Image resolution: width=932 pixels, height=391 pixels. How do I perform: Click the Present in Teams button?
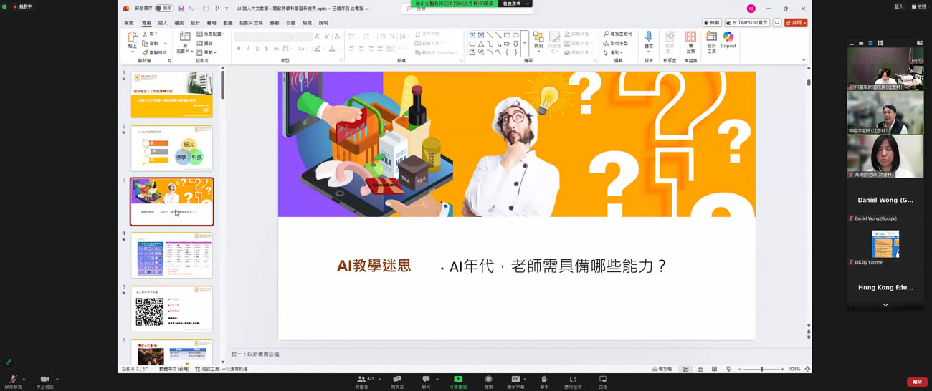tap(747, 23)
